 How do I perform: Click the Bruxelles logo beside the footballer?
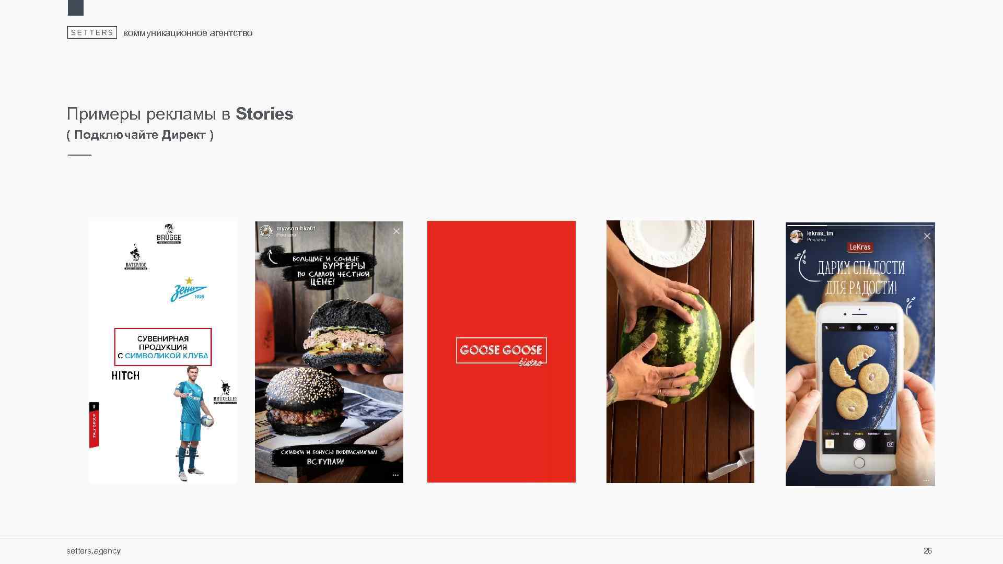225,392
